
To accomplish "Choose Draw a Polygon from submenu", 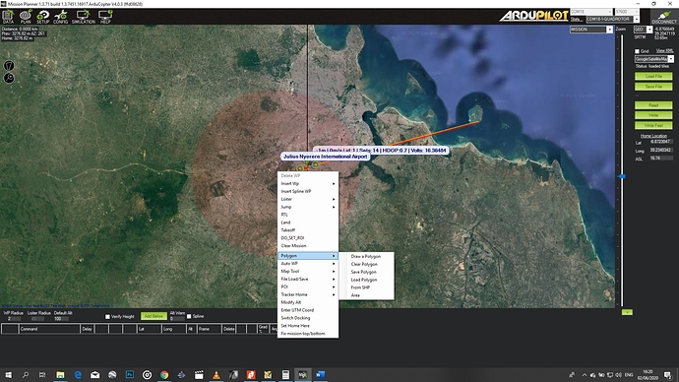I will [x=366, y=256].
